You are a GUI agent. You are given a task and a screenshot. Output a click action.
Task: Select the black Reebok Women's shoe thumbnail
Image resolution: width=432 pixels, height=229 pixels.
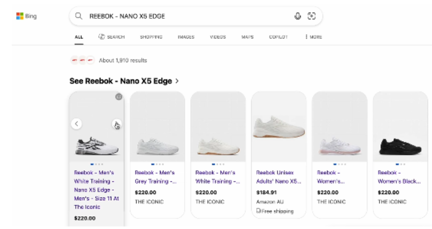click(400, 146)
